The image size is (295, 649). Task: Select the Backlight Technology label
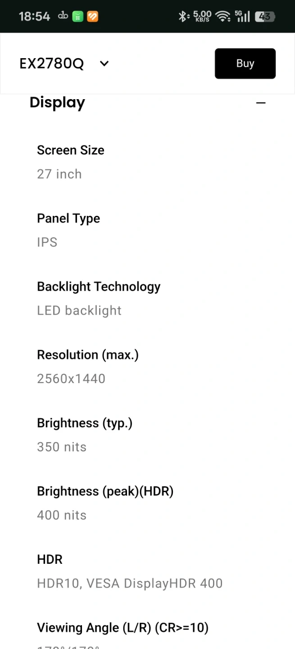(x=99, y=287)
